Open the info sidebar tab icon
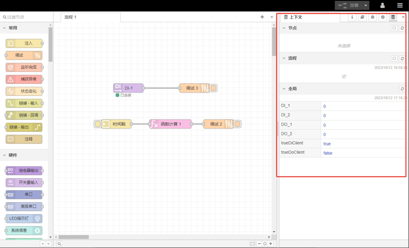Screen dimensions: 409x248 [x=352, y=17]
